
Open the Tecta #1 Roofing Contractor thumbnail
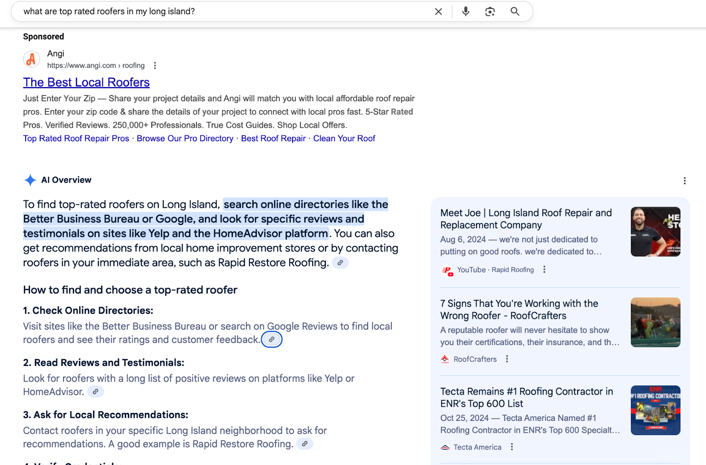(x=655, y=410)
